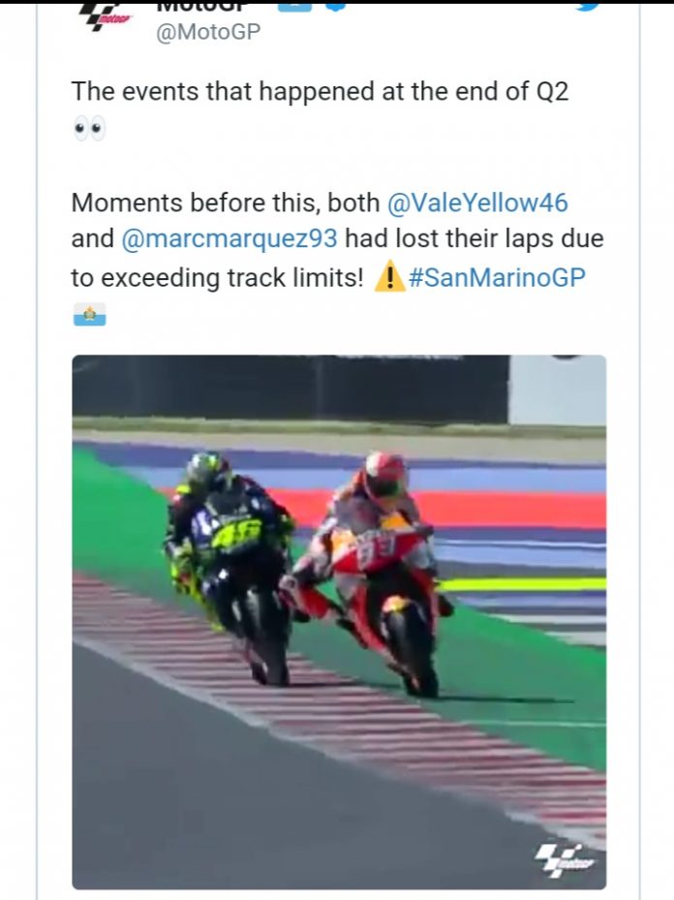Screen dimensions: 674x900
Task: Click the MotoGP watermark logo in video
Action: point(567,858)
